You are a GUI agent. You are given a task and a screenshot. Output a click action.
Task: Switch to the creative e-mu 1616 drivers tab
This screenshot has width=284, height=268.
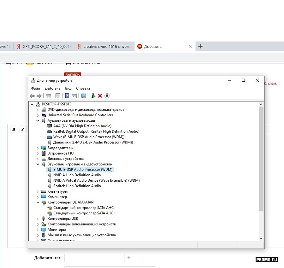106,46
